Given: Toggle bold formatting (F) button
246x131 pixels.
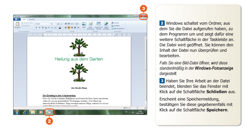Looking at the screenshot, I should (37, 28).
